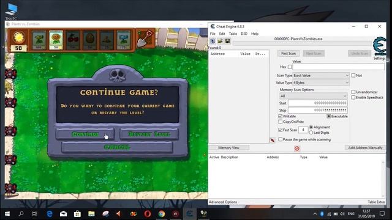Open taskbar Search magnifier
This screenshot has height=220, width=392.
coord(21,214)
